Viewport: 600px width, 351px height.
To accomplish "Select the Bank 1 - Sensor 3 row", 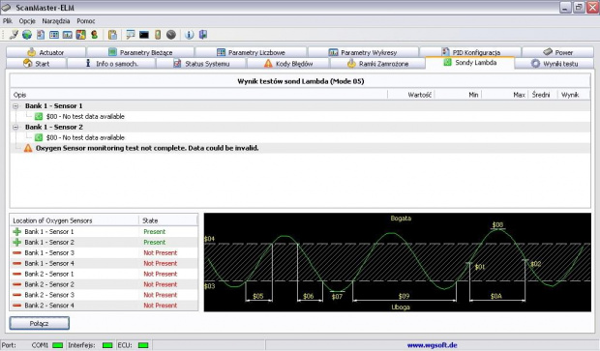I will (x=104, y=252).
